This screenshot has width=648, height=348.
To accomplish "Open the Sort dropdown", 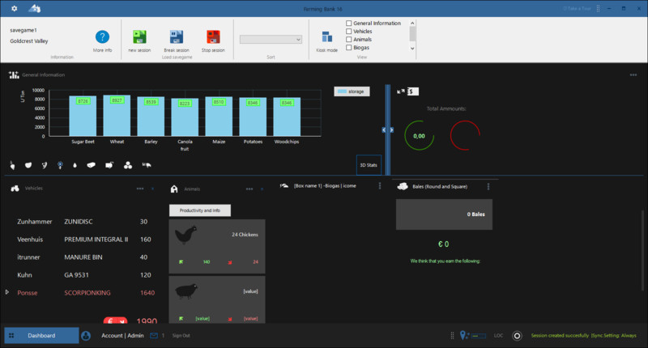I will coord(271,39).
